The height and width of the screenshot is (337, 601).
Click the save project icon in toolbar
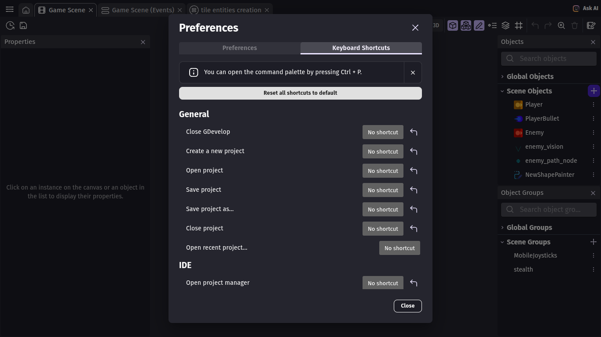[23, 25]
